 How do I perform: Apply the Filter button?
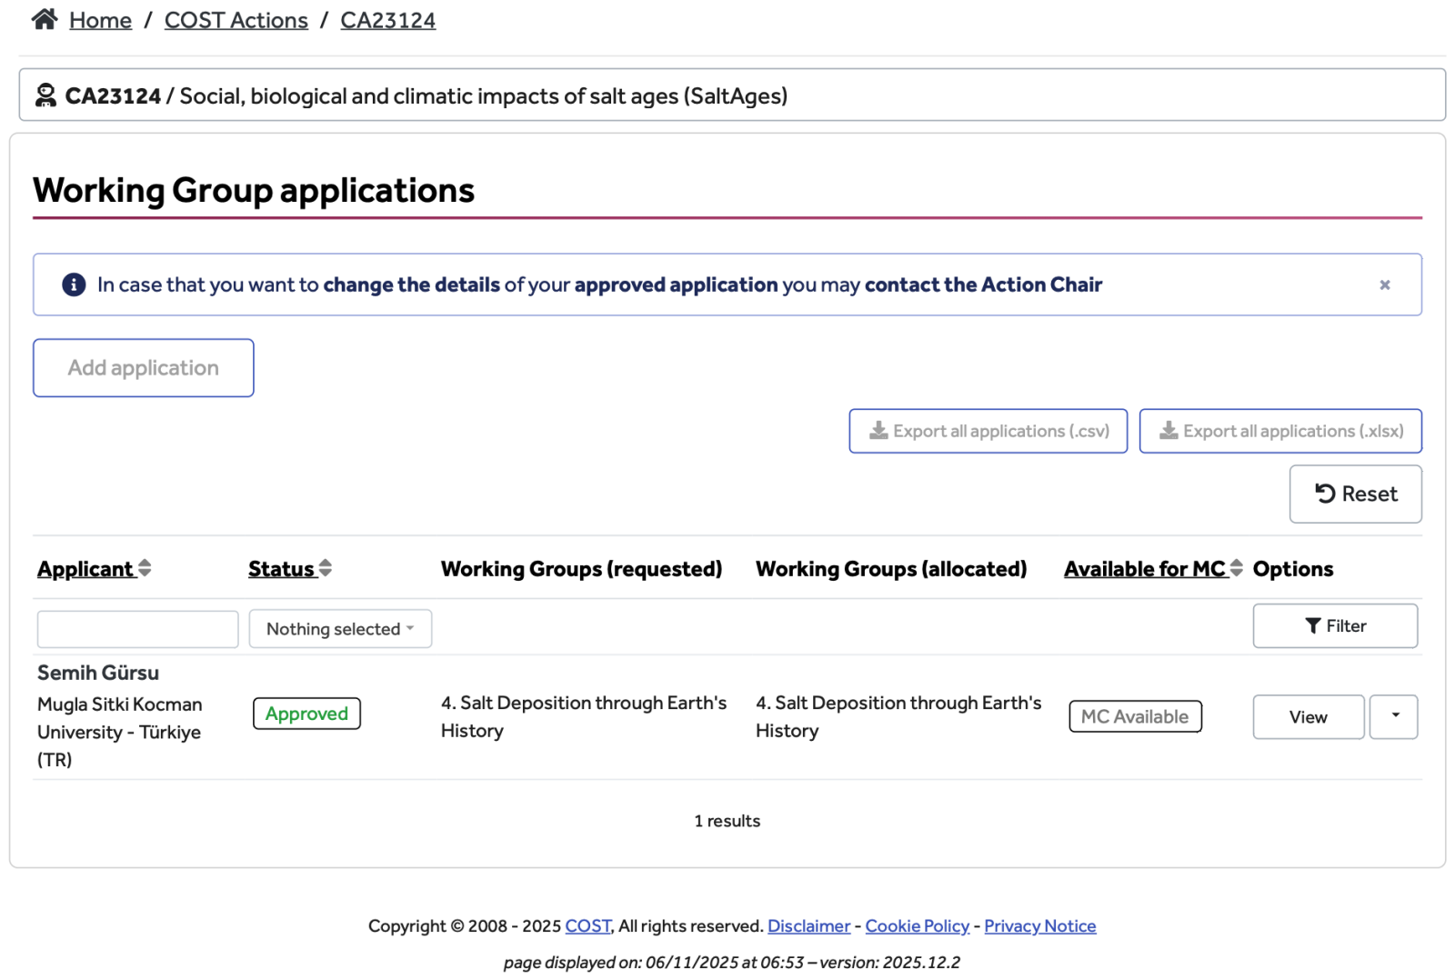coord(1334,625)
